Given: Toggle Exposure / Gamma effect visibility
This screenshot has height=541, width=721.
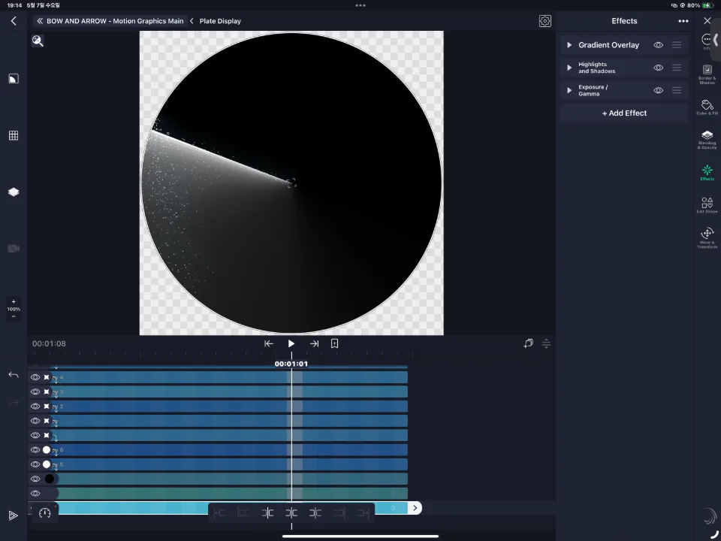Looking at the screenshot, I should [x=659, y=90].
